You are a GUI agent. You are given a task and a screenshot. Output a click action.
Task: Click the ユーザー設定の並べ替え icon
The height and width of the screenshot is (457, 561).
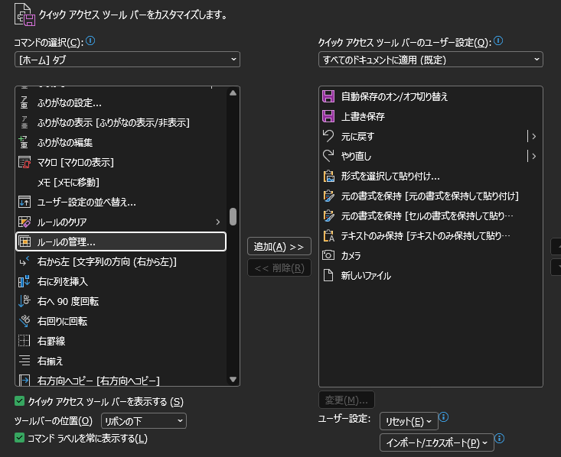pyautogui.click(x=24, y=203)
